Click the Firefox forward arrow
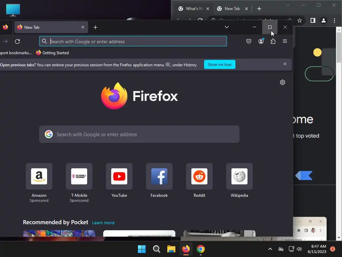 click(5, 41)
